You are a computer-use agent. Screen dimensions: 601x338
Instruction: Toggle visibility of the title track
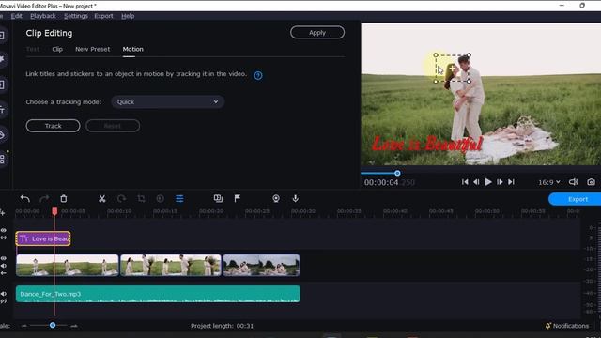pyautogui.click(x=4, y=230)
